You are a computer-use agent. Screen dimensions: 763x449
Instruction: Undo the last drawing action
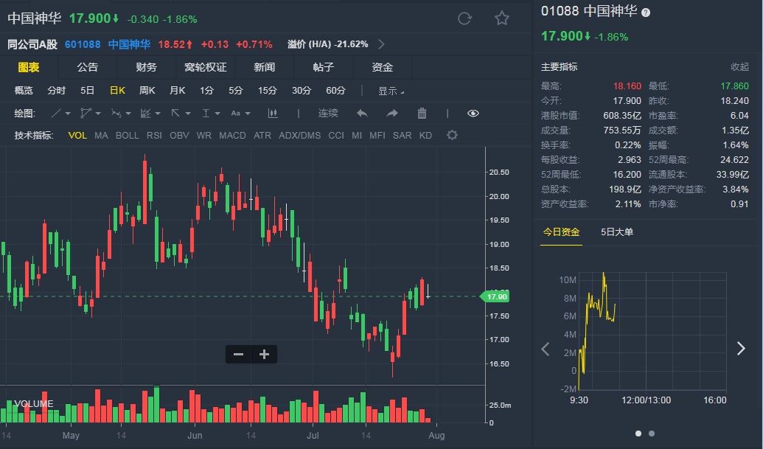[362, 113]
